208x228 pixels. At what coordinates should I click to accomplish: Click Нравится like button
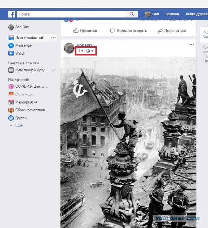point(85,31)
